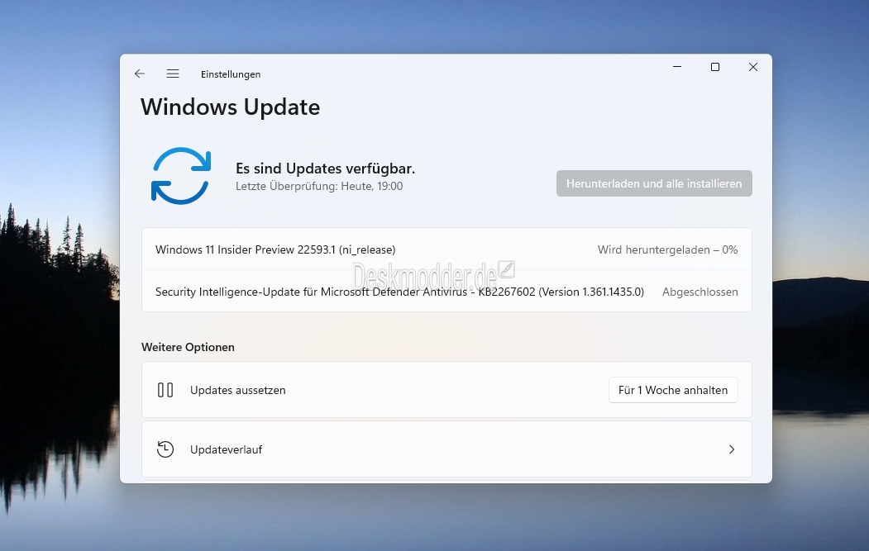This screenshot has height=551, width=869.
Task: Close the Einstellungen window
Action: coord(752,67)
